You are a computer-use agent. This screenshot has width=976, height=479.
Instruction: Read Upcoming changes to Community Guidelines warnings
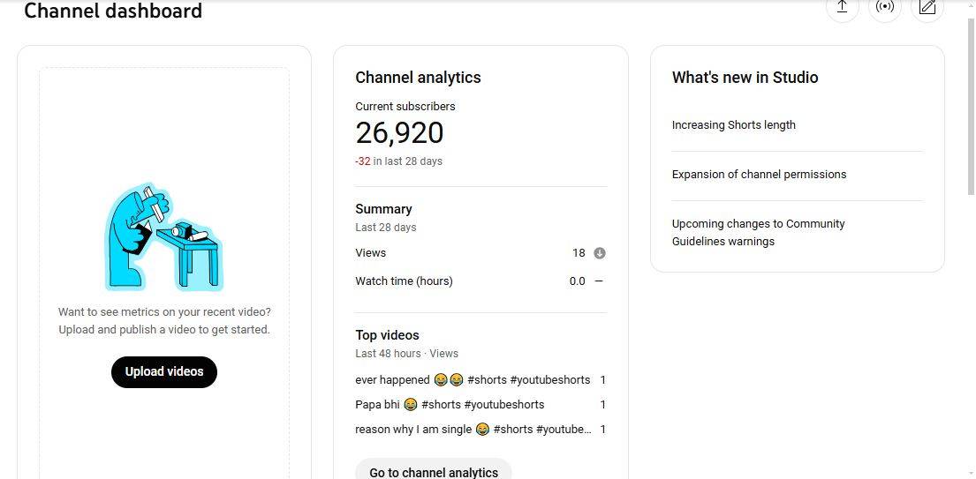[x=758, y=233]
